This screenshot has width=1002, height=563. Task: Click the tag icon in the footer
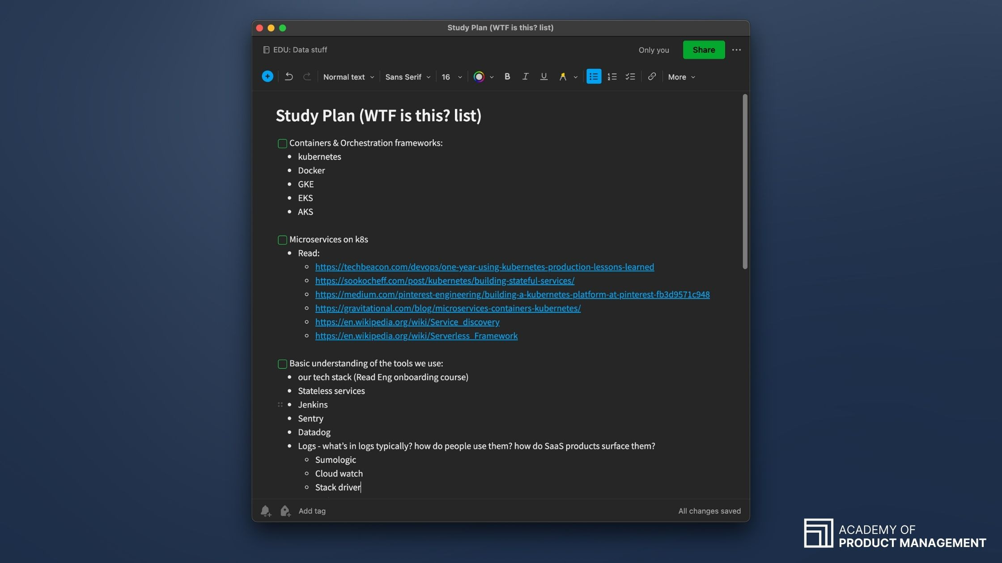coord(285,511)
